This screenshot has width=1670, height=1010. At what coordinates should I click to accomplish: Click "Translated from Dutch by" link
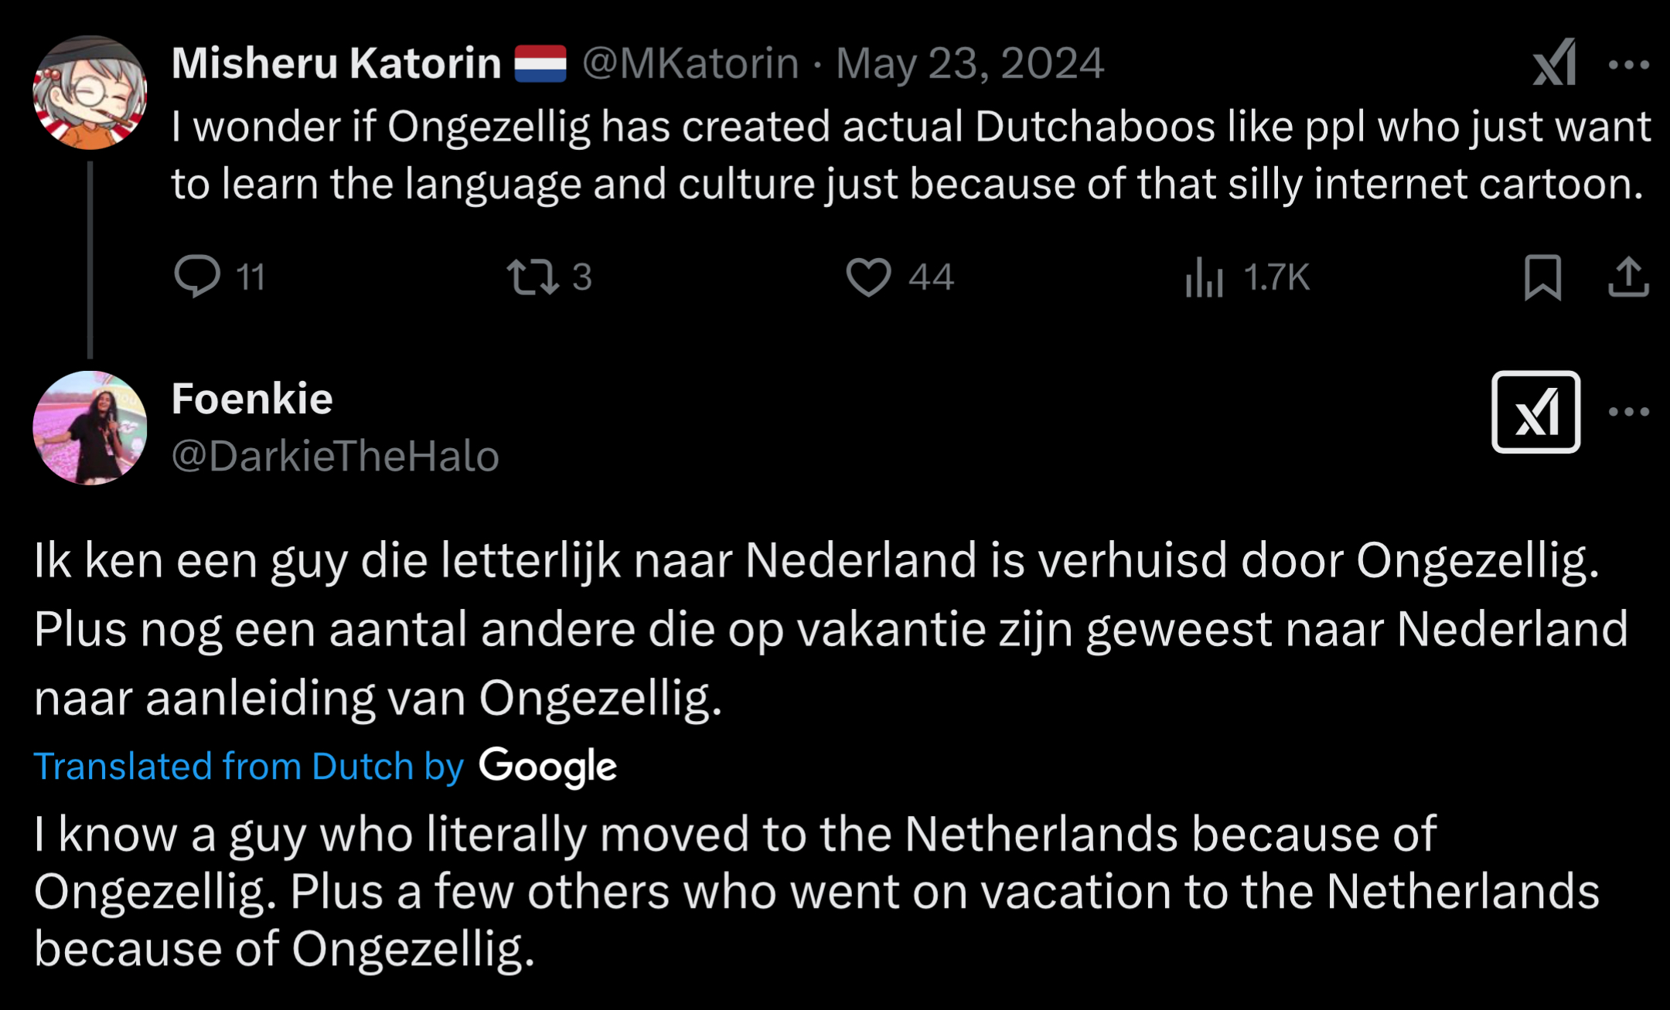coord(248,767)
